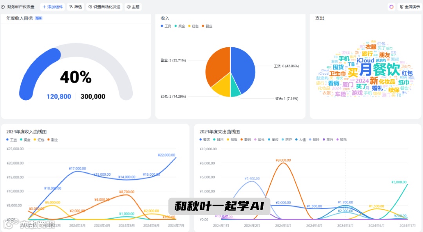This screenshot has height=232, width=423.
Task: Click the 添加组件 button
Action: (x=52, y=7)
